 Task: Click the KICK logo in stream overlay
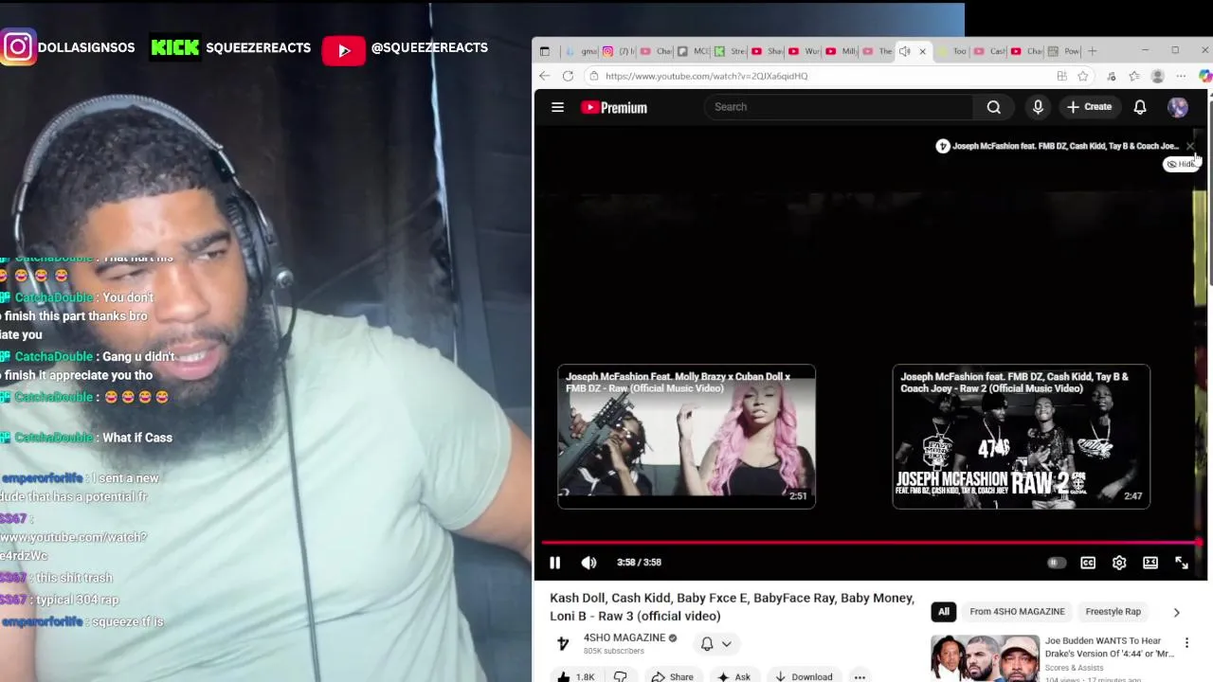coord(175,47)
